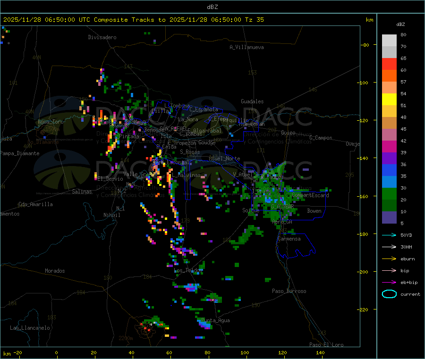The width and height of the screenshot is (425, 359).
Task: Select the red 60 dBZ color swatch
Action: 389,64
